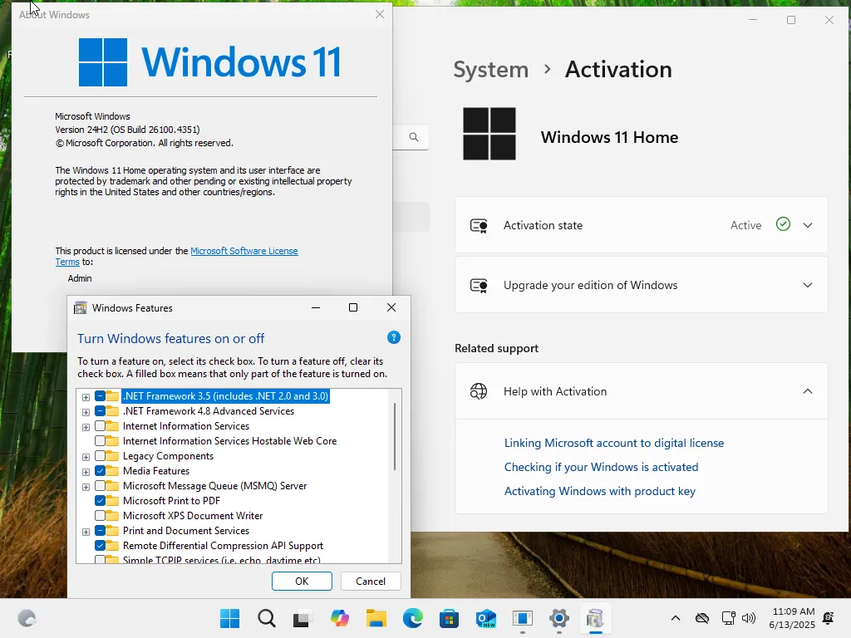
Task: Open Microsoft Software License Terms link
Action: (243, 251)
